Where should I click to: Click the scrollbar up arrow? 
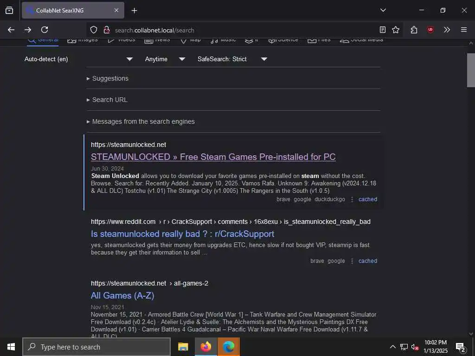point(471,43)
